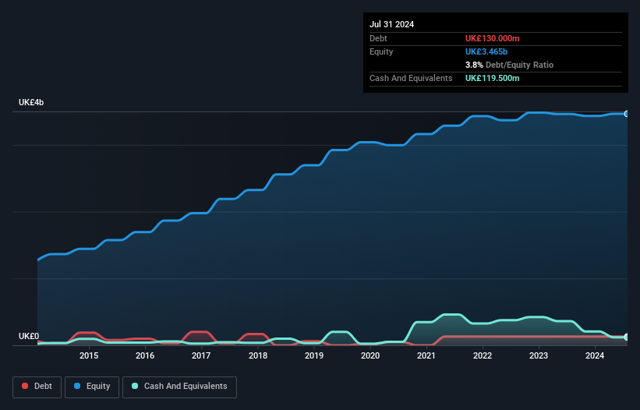640x410 pixels.
Task: Toggle the Debt series in the legend
Action: [x=36, y=387]
